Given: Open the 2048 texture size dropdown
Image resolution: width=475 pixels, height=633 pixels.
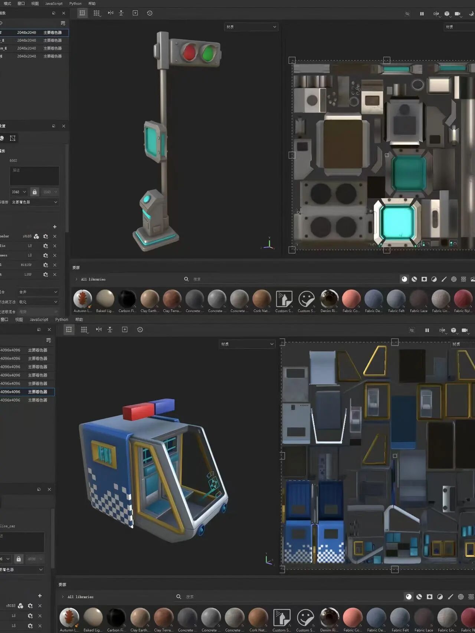Looking at the screenshot, I should pos(19,192).
